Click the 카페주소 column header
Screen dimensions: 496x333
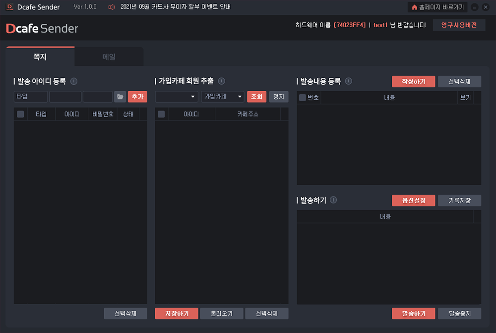pos(248,114)
